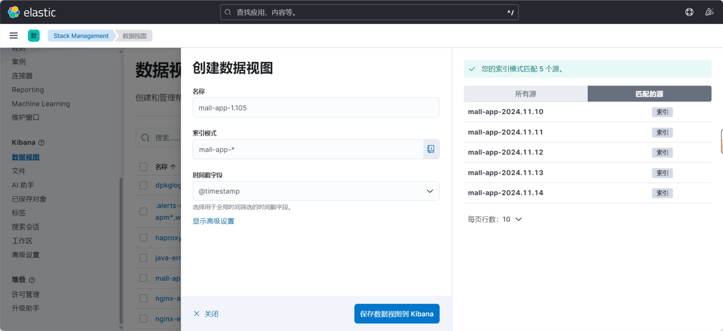Check the dpkglog row checkbox
The width and height of the screenshot is (723, 331).
coord(144,185)
